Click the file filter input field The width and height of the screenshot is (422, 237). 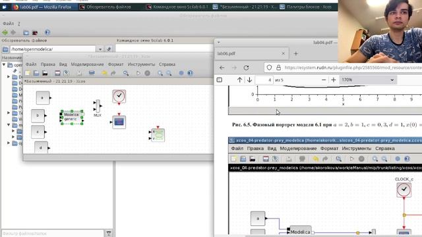(52, 233)
